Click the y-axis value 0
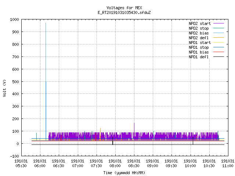 coord(18,144)
